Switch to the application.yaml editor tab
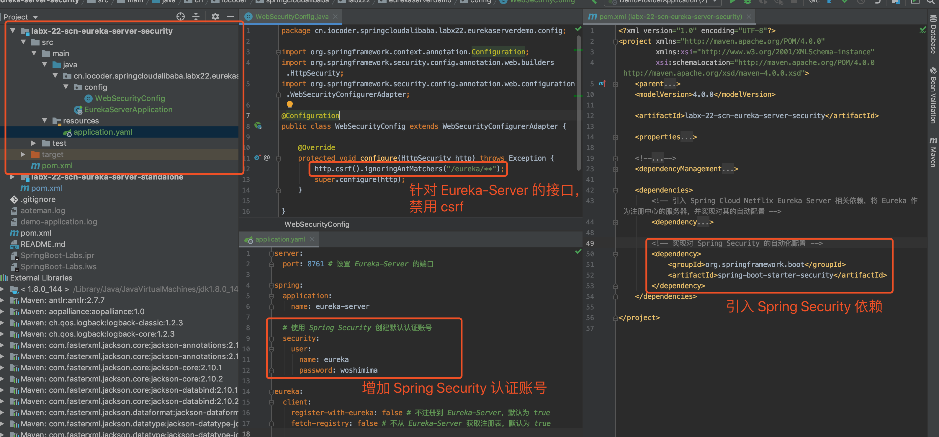Screen dimensions: 939x437 tap(280, 239)
